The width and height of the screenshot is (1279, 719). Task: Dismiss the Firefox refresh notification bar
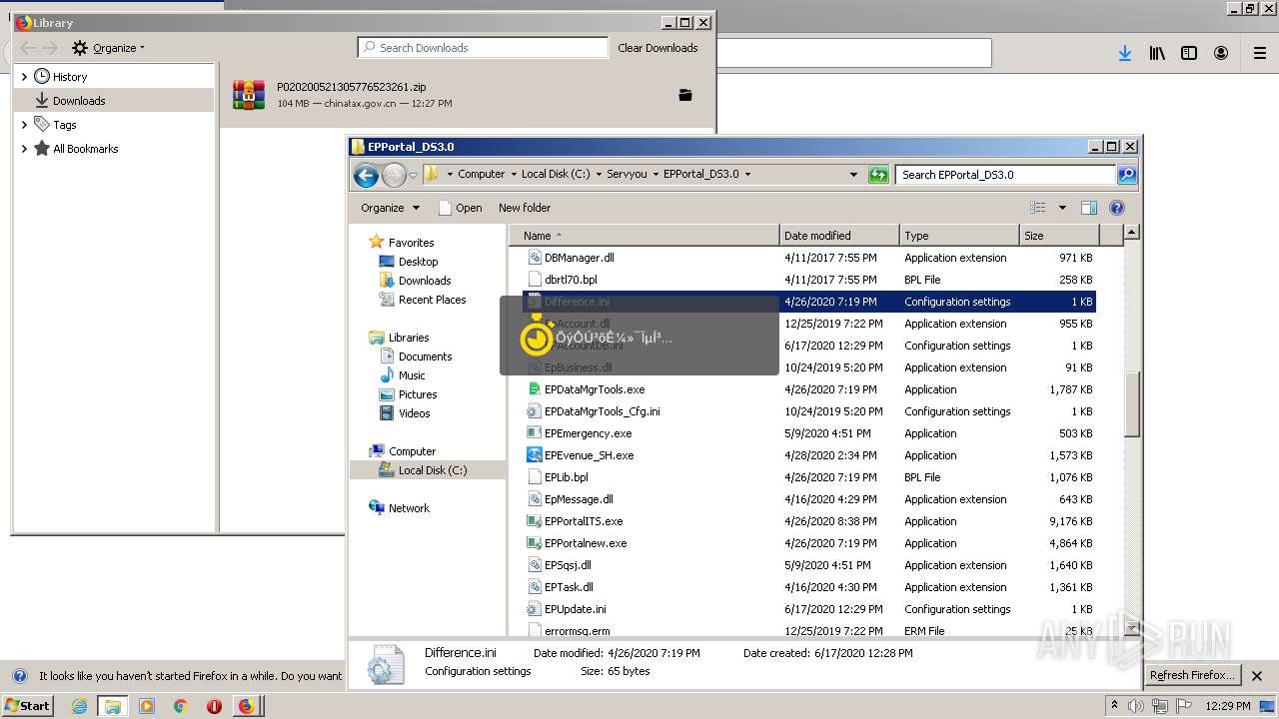pos(1258,676)
